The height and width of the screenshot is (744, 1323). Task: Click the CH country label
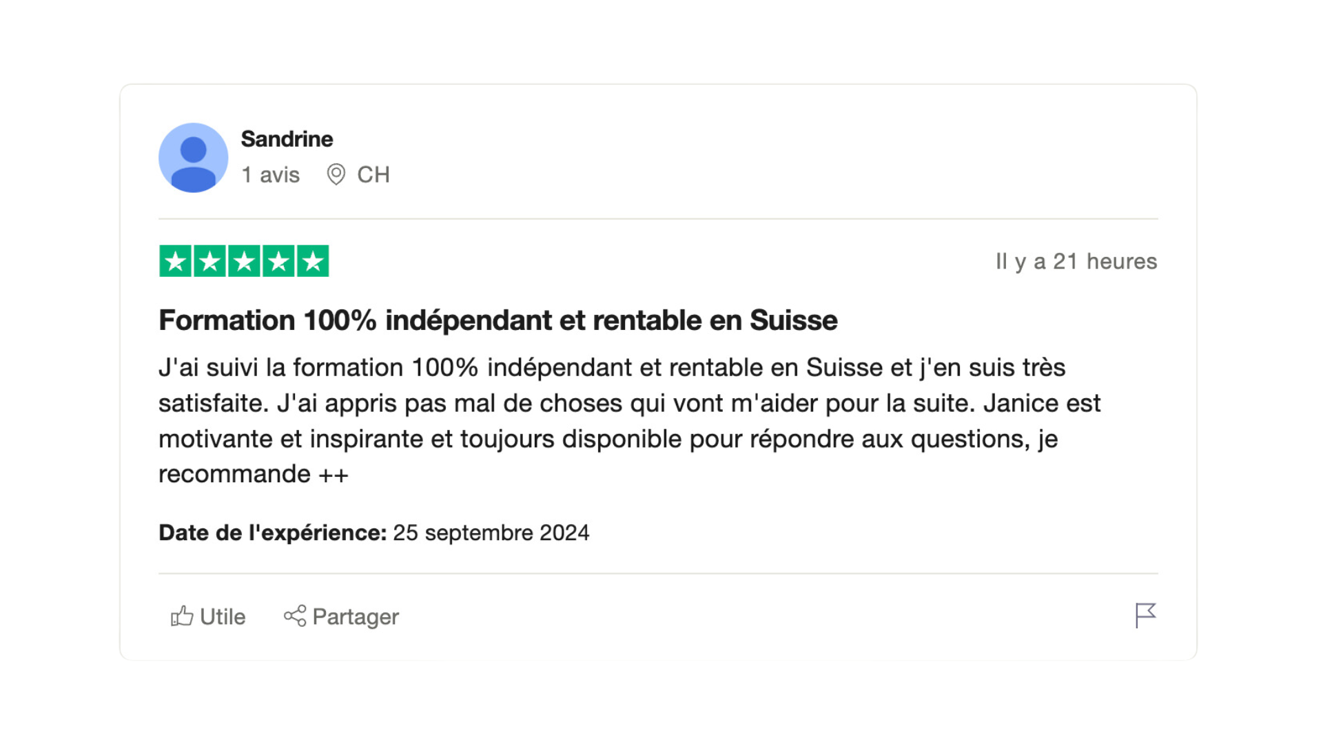[x=373, y=175]
